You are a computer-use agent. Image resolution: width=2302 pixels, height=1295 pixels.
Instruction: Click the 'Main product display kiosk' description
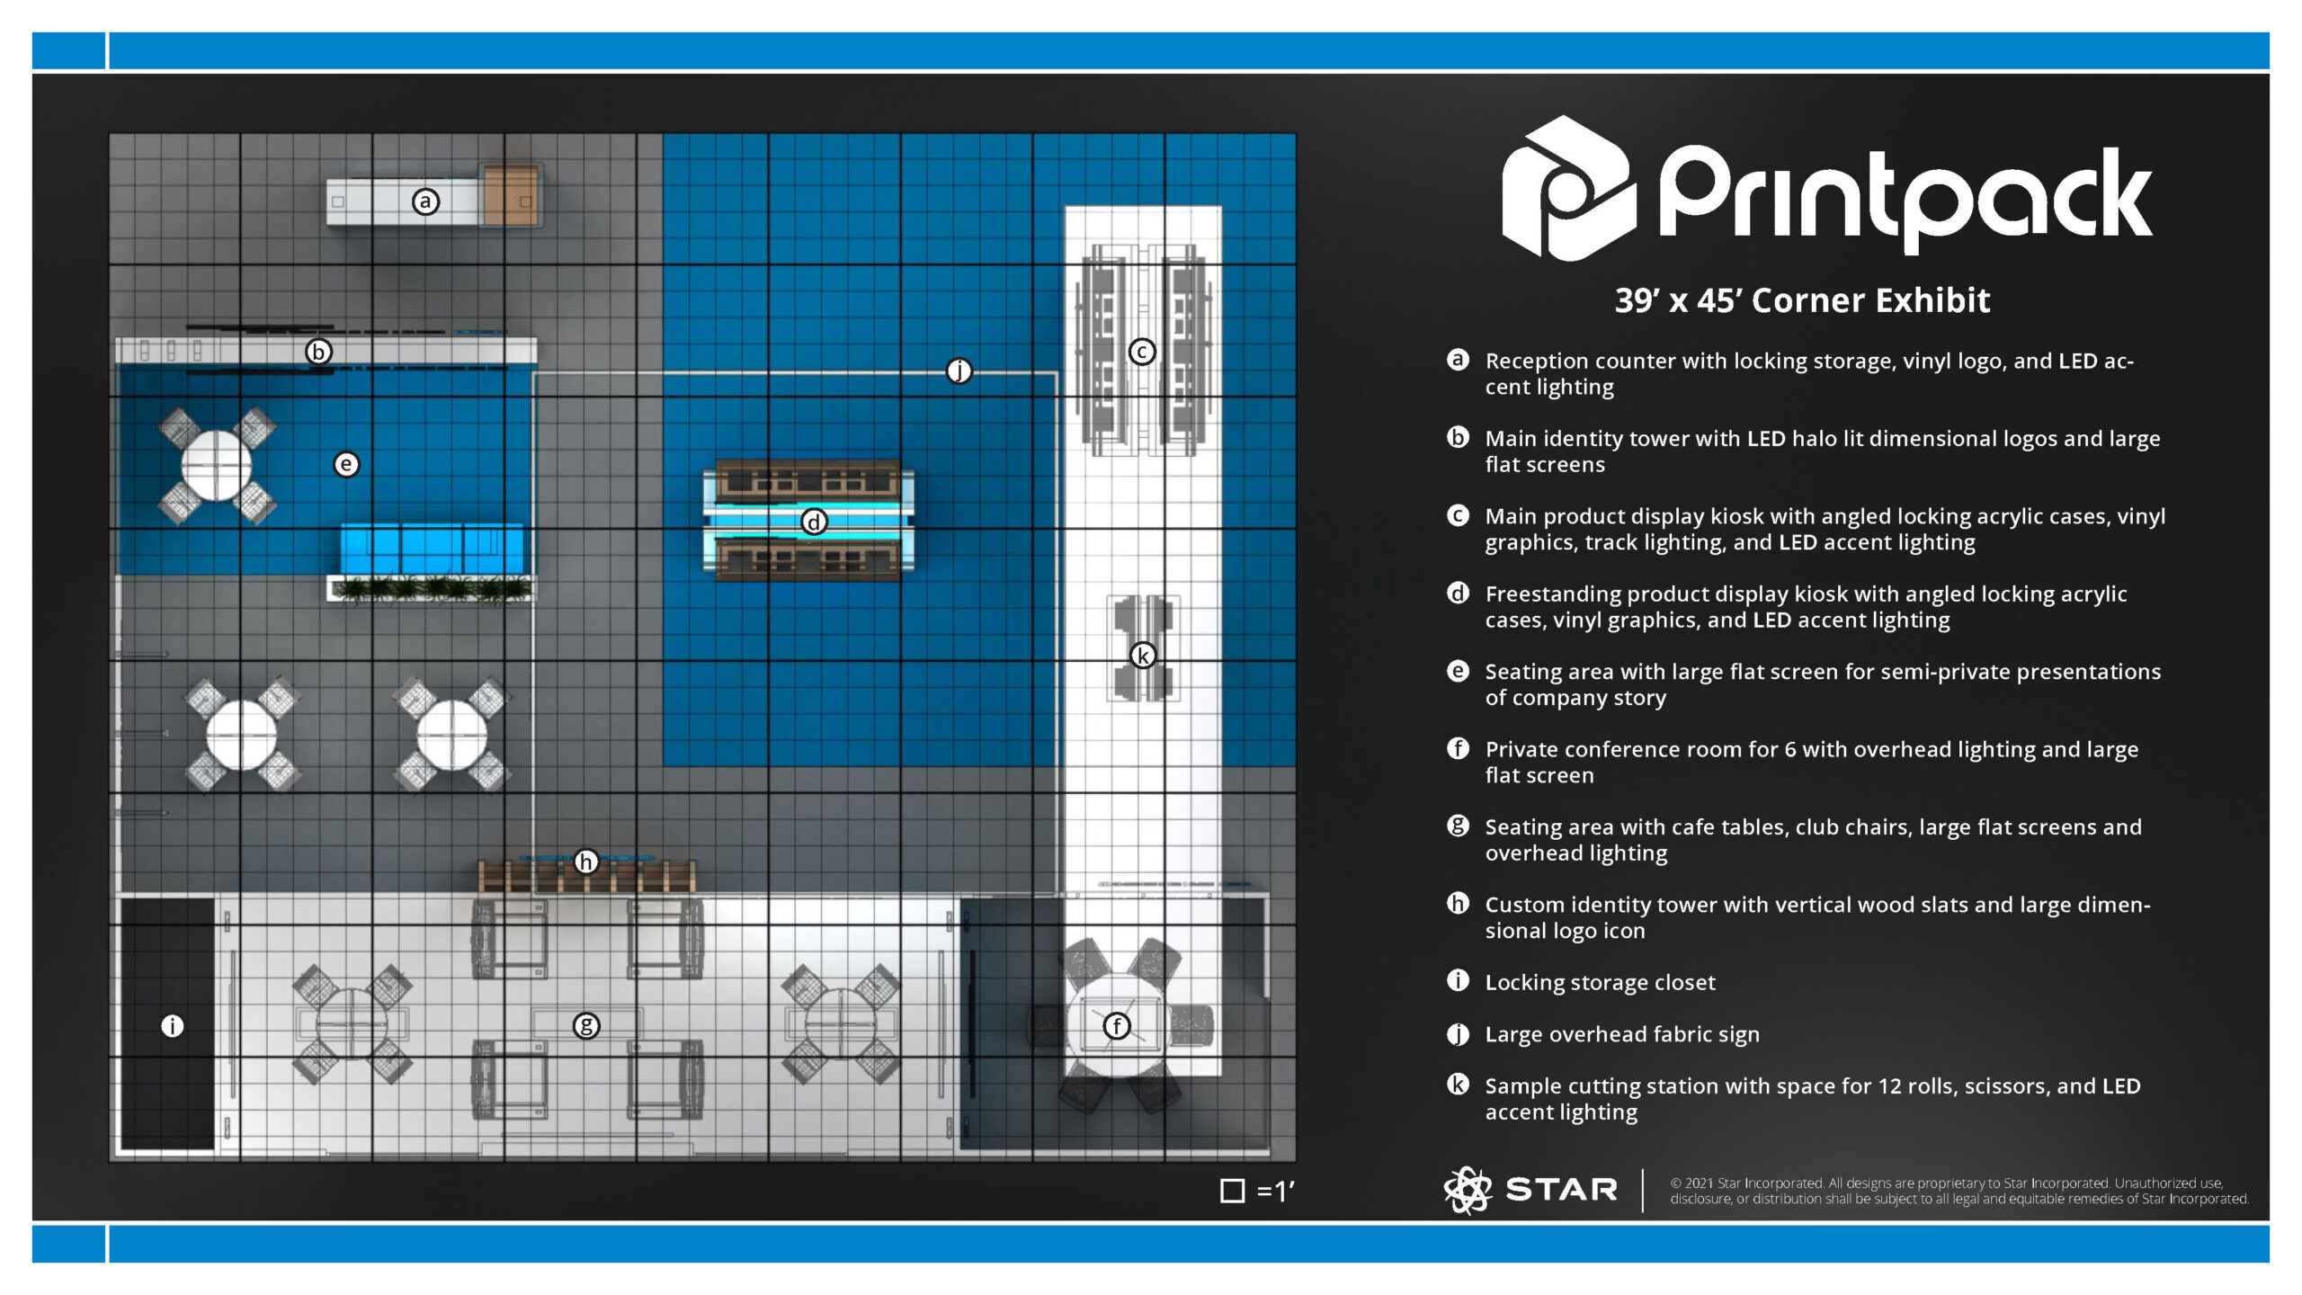point(1825,529)
